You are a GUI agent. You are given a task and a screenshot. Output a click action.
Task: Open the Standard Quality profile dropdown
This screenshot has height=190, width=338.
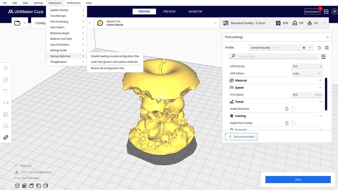pyautogui.click(x=281, y=48)
